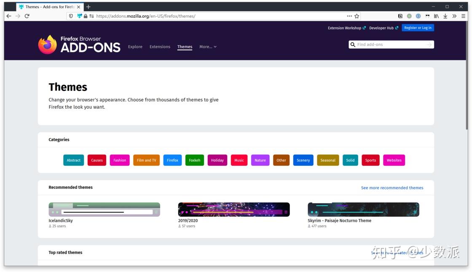Image resolution: width=472 pixels, height=272 pixels.
Task: Select the Themes navigation item
Action: click(185, 47)
